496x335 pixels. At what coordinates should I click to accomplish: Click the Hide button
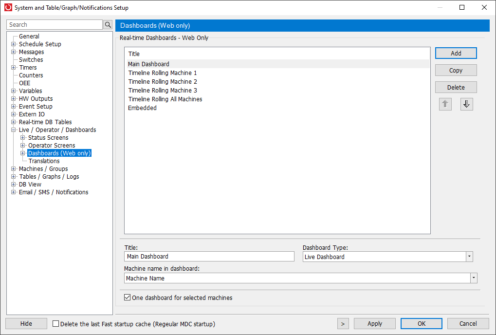point(26,324)
